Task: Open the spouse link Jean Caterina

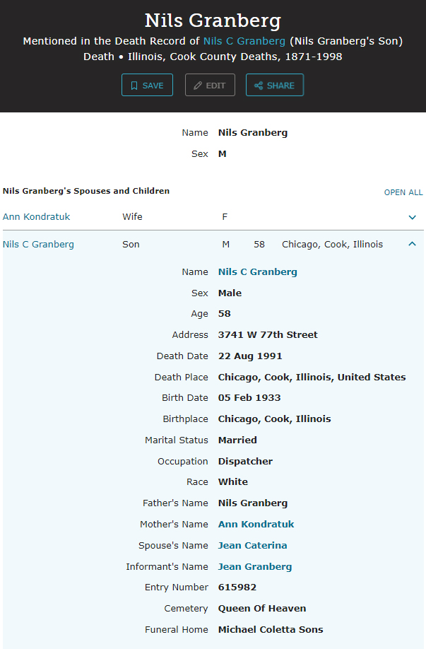Action: [252, 546]
